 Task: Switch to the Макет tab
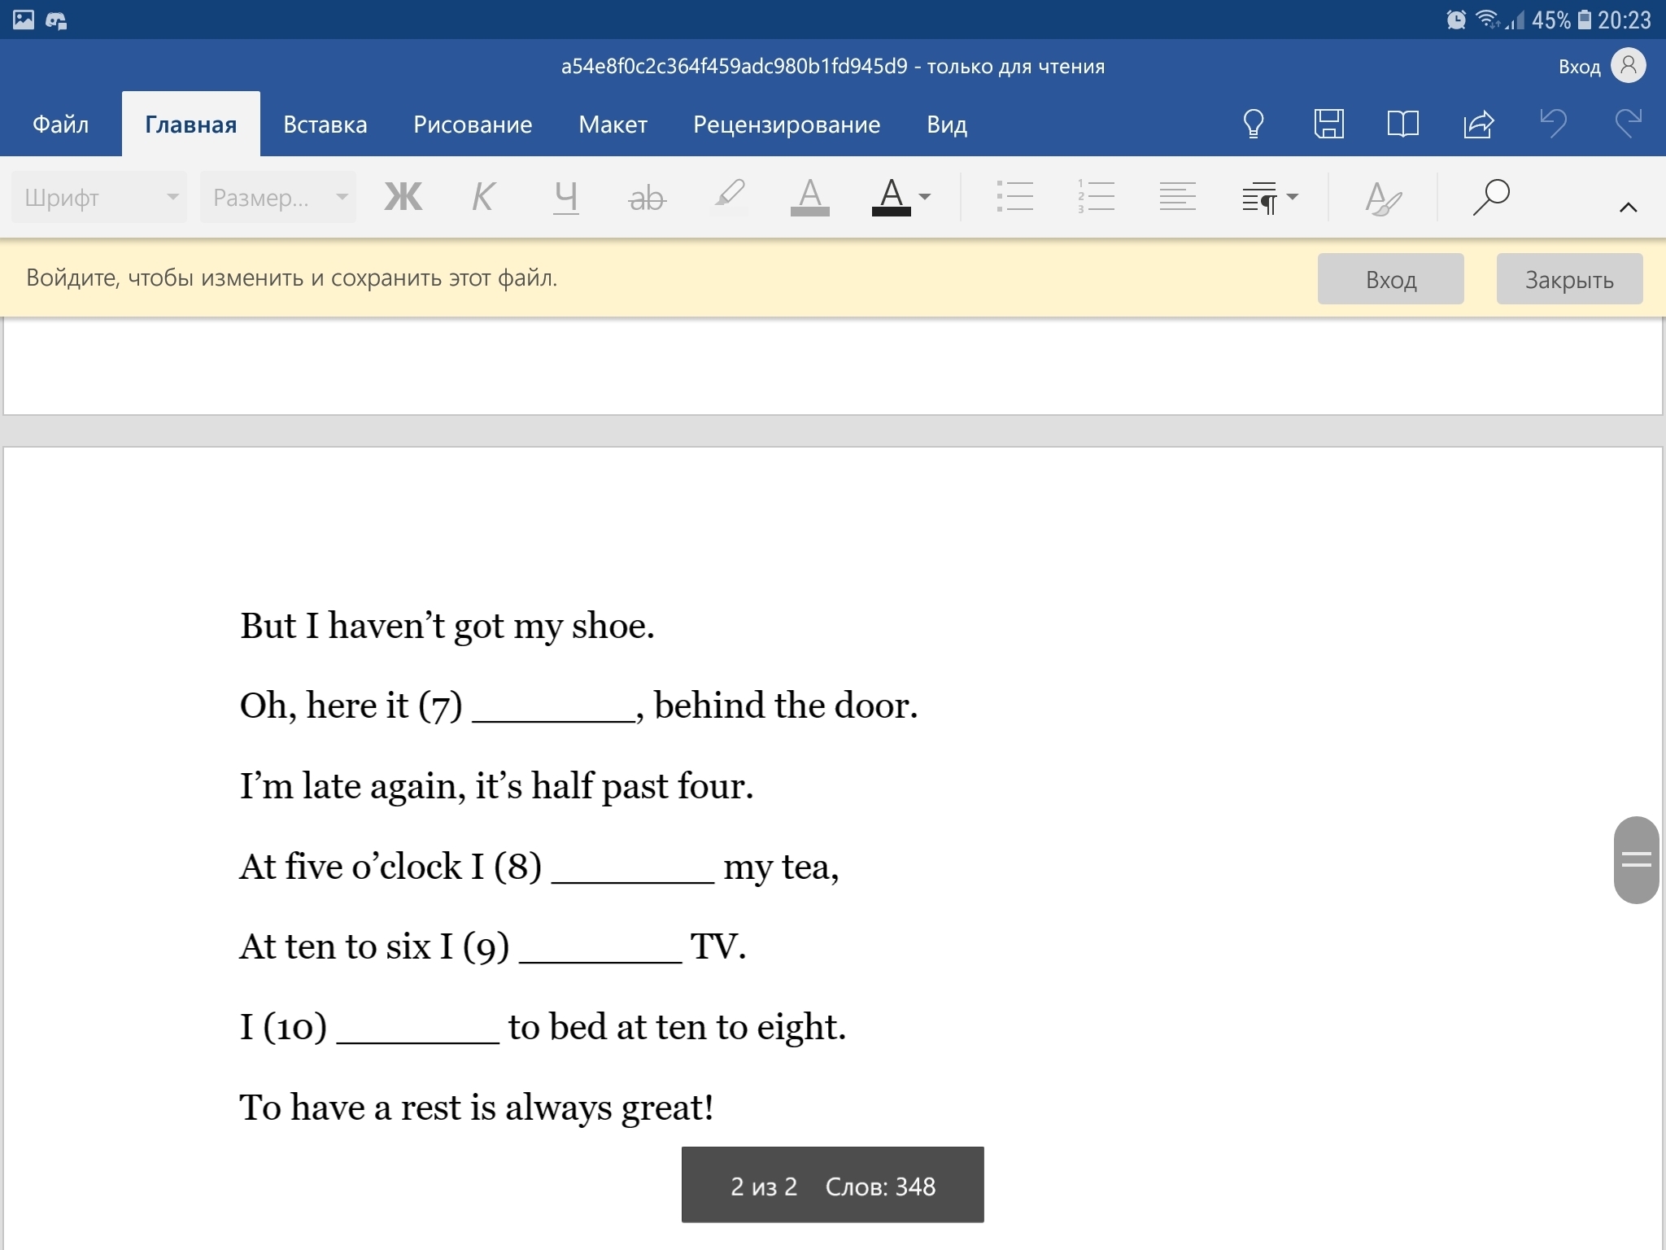(x=613, y=125)
